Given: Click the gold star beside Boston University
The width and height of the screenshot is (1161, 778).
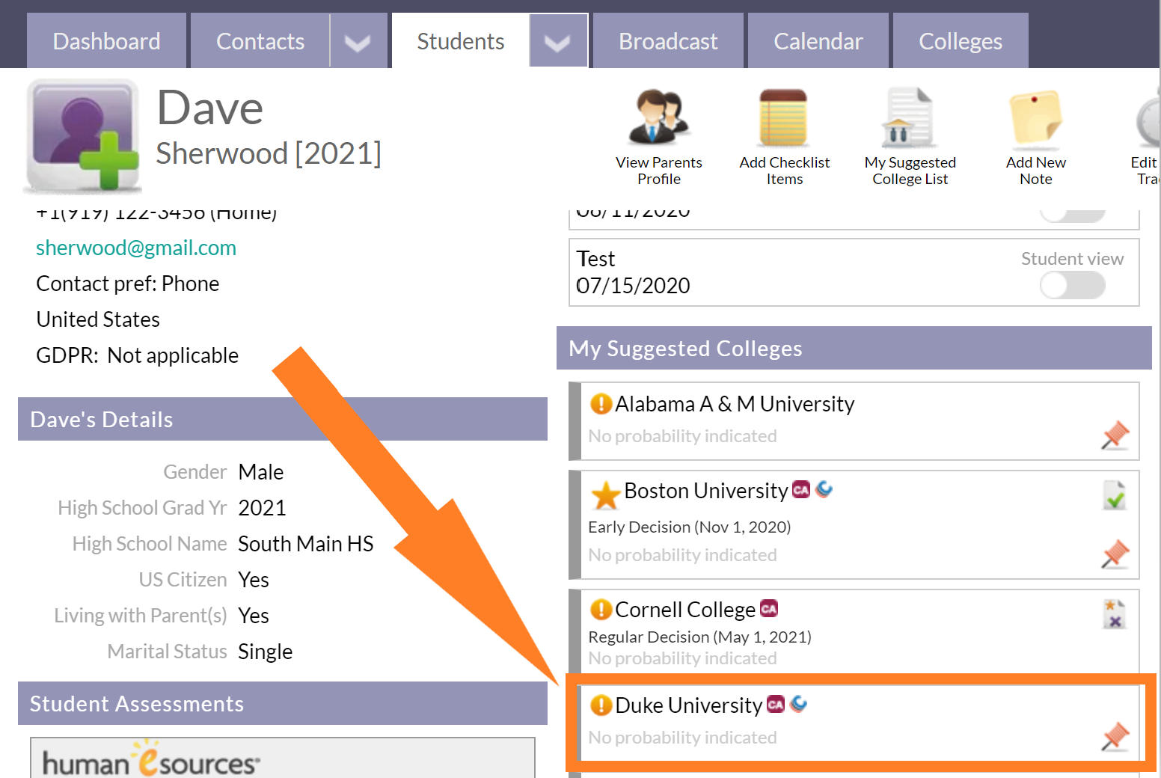Looking at the screenshot, I should [x=605, y=494].
